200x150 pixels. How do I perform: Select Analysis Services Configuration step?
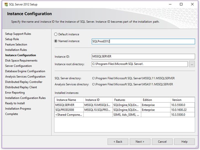[25, 77]
